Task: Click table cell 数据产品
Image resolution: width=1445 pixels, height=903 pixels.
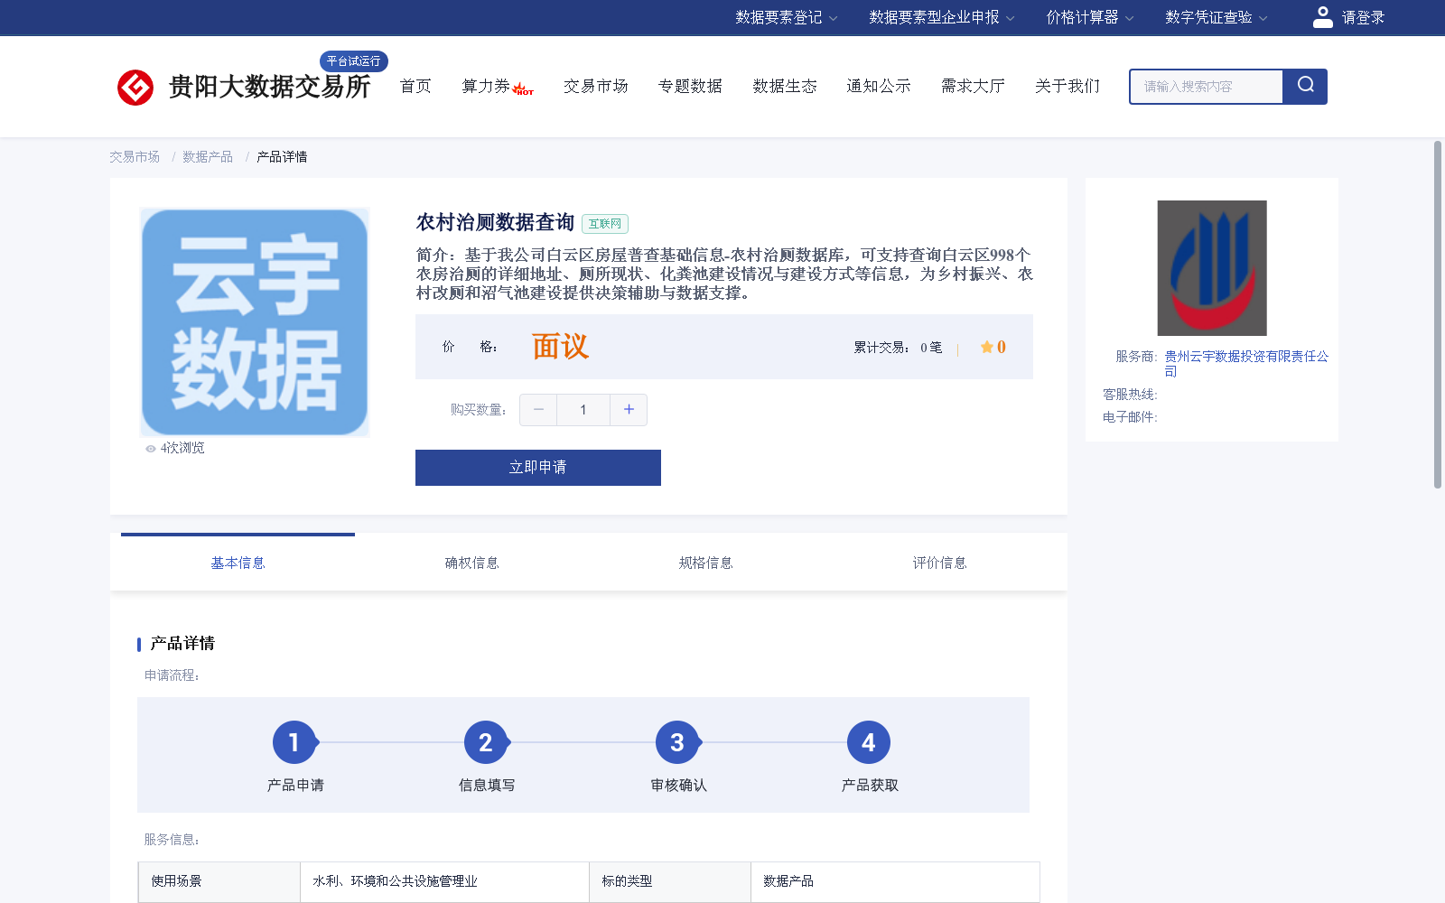Action: (895, 881)
